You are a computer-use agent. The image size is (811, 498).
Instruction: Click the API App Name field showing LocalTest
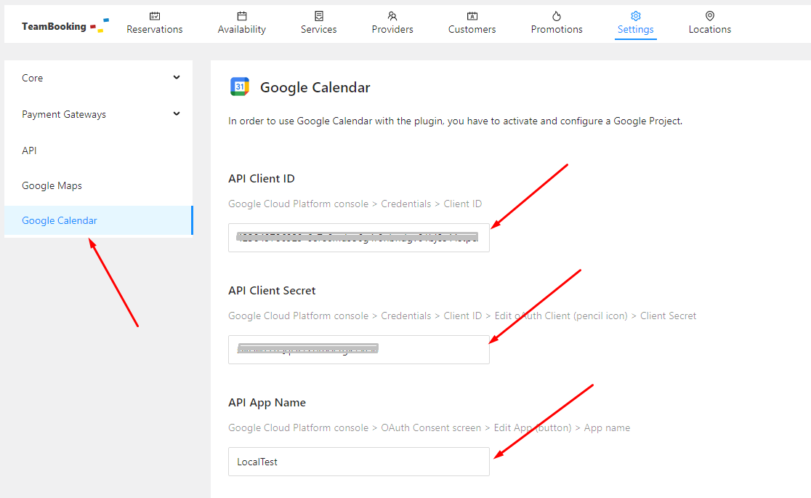(x=358, y=461)
